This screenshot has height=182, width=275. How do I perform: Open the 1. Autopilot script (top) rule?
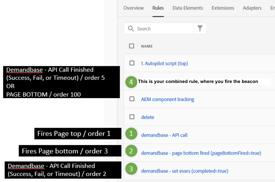(164, 63)
